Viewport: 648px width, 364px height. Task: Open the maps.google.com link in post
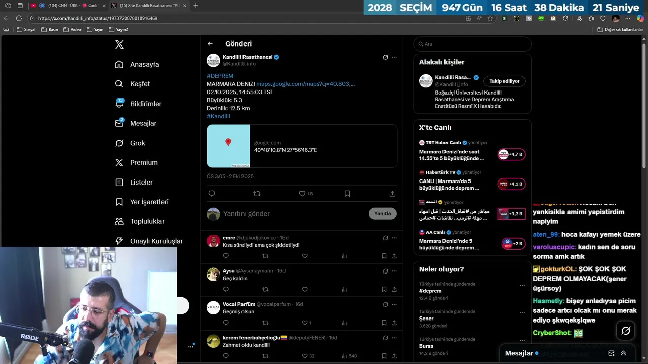coord(305,84)
